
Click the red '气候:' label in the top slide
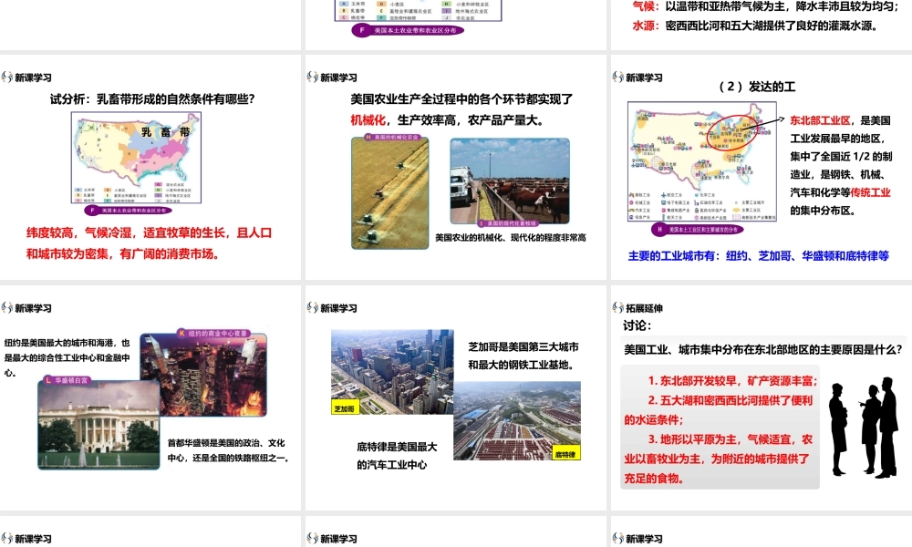coord(646,5)
